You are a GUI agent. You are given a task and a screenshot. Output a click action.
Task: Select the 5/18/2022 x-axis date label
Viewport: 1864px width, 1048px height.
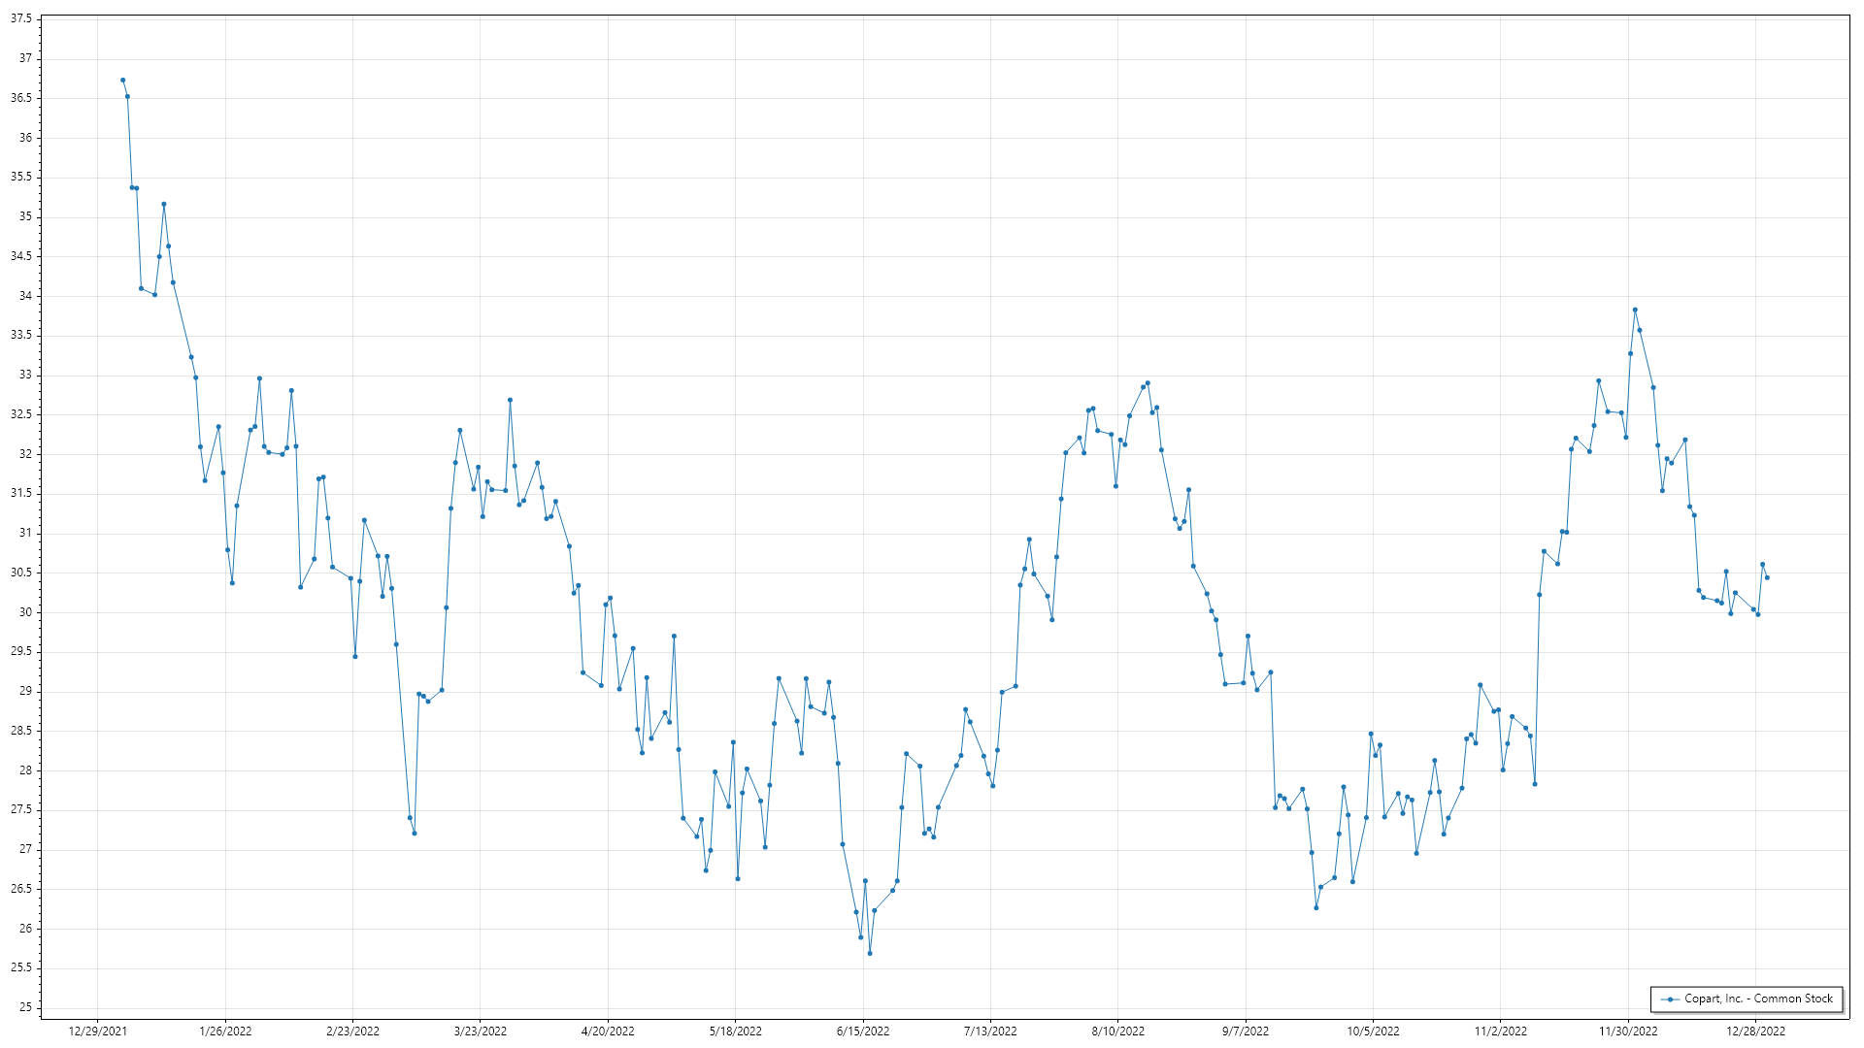click(x=736, y=1032)
